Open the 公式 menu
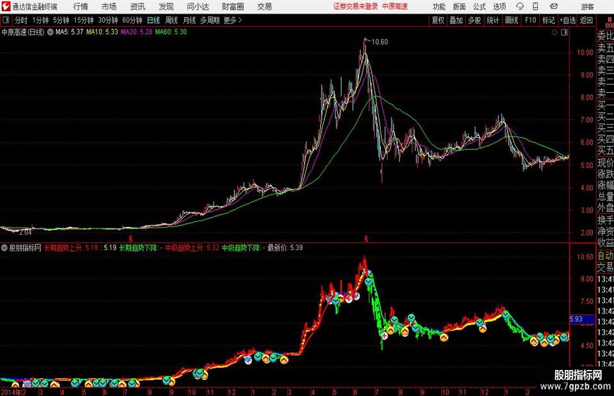 (479, 7)
